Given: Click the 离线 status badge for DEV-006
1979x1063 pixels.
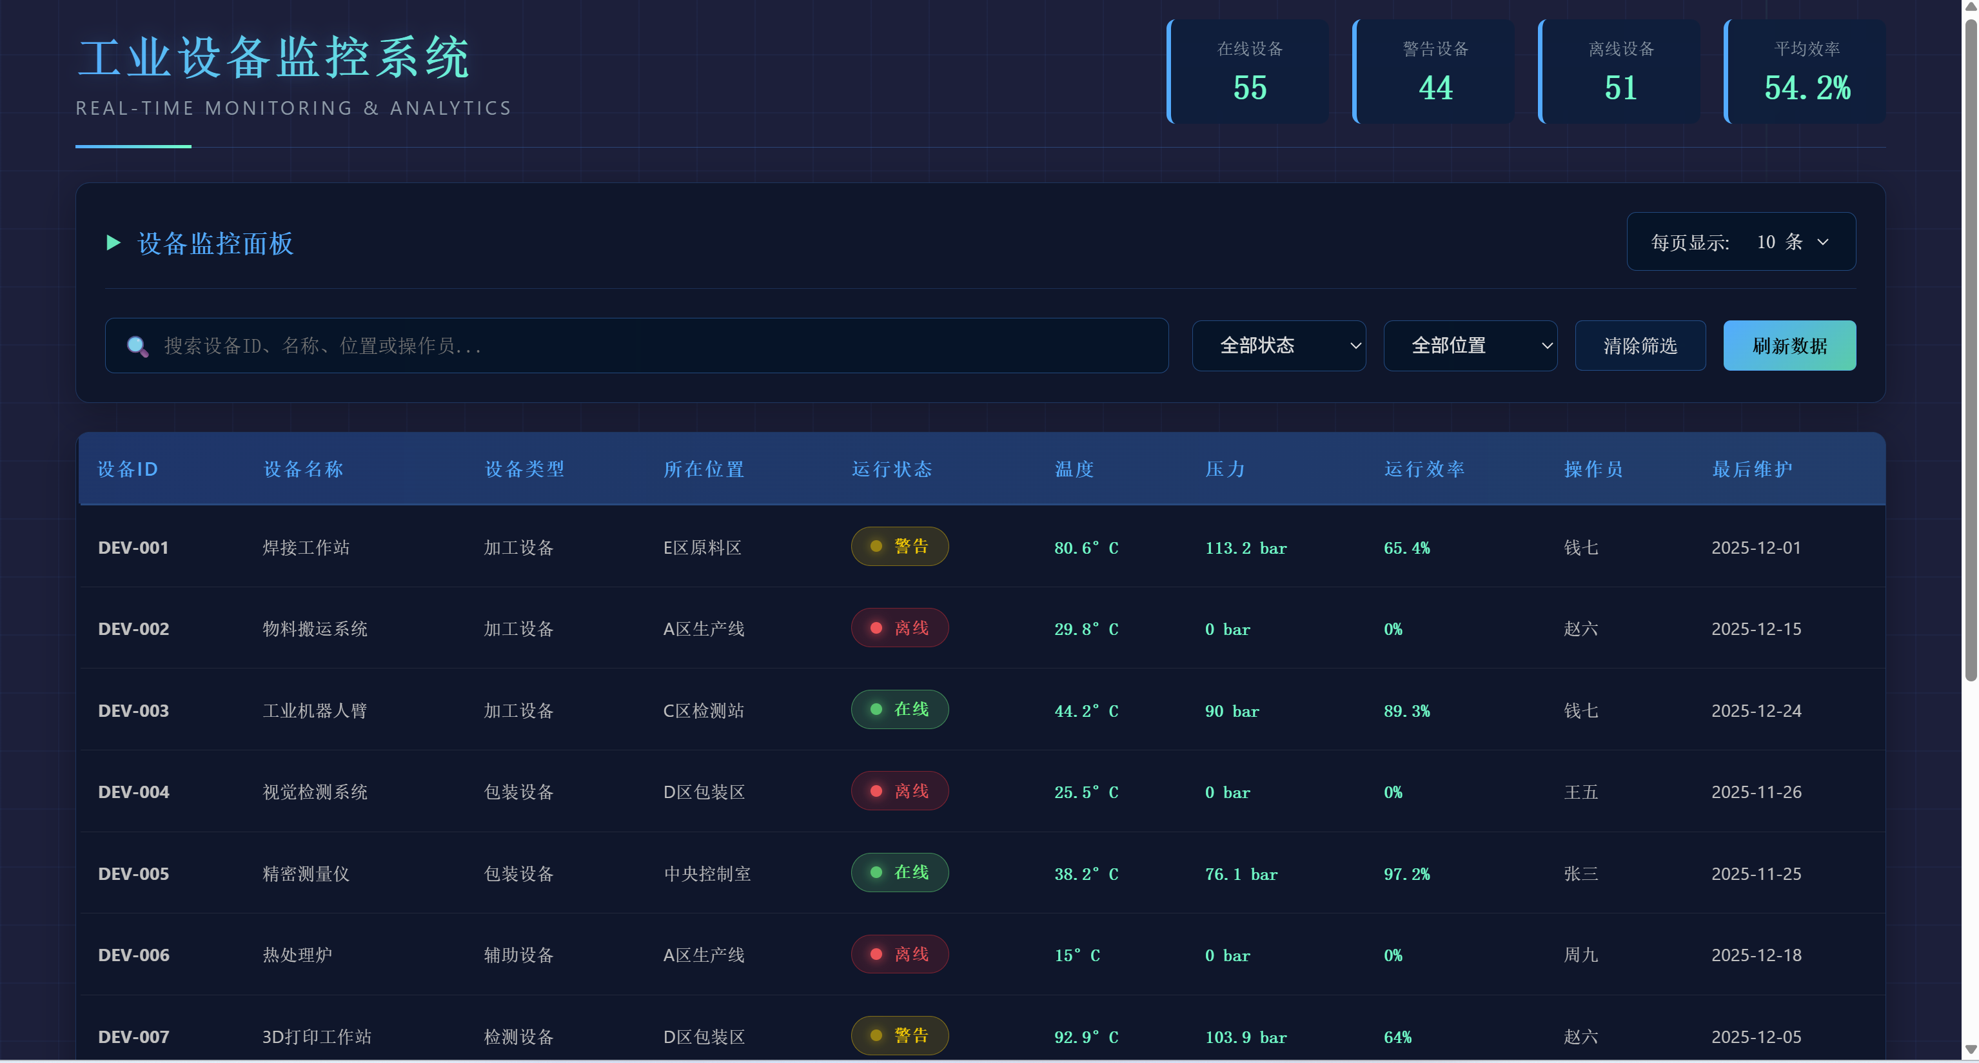Looking at the screenshot, I should [899, 954].
